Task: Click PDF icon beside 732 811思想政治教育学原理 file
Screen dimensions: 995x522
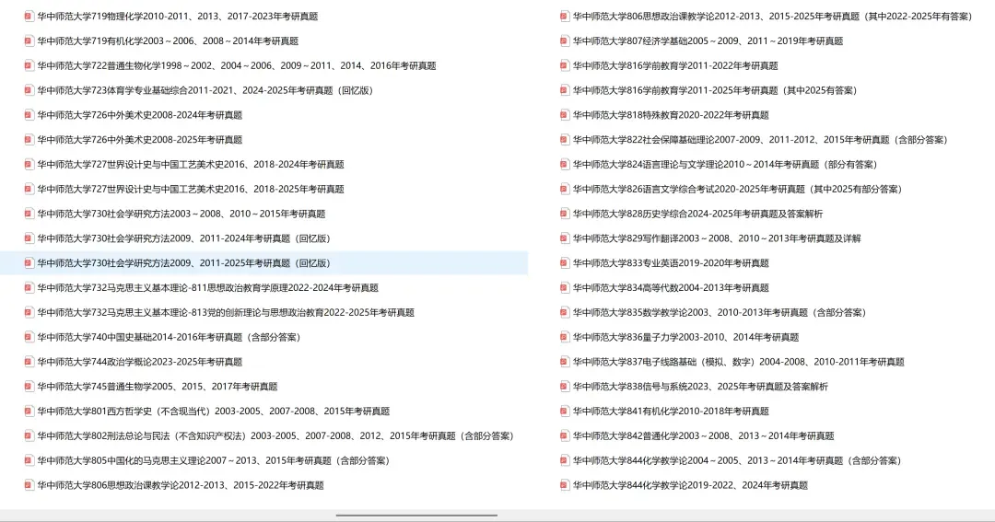Action: [29, 288]
